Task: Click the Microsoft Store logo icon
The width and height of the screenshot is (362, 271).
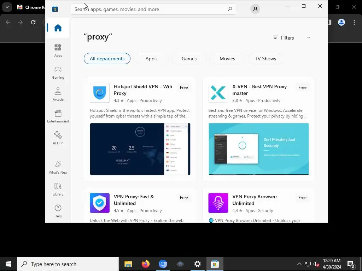Action: (x=55, y=9)
